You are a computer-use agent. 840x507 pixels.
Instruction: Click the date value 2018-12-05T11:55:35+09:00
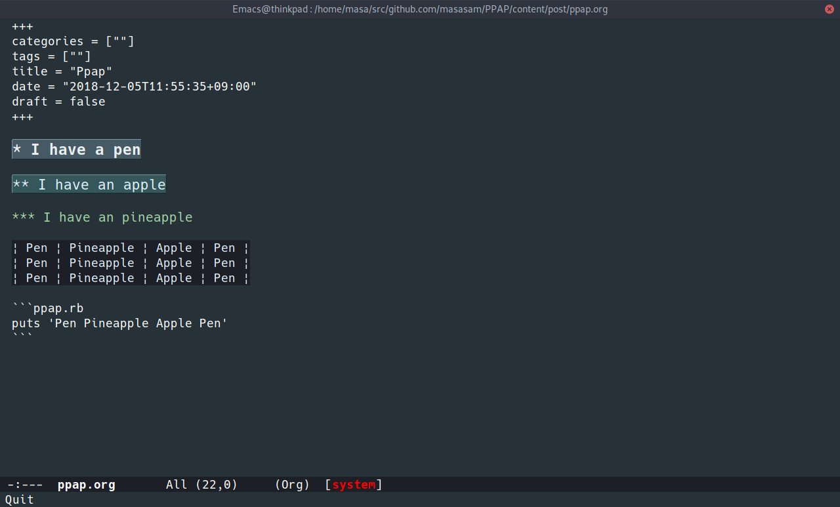[159, 87]
